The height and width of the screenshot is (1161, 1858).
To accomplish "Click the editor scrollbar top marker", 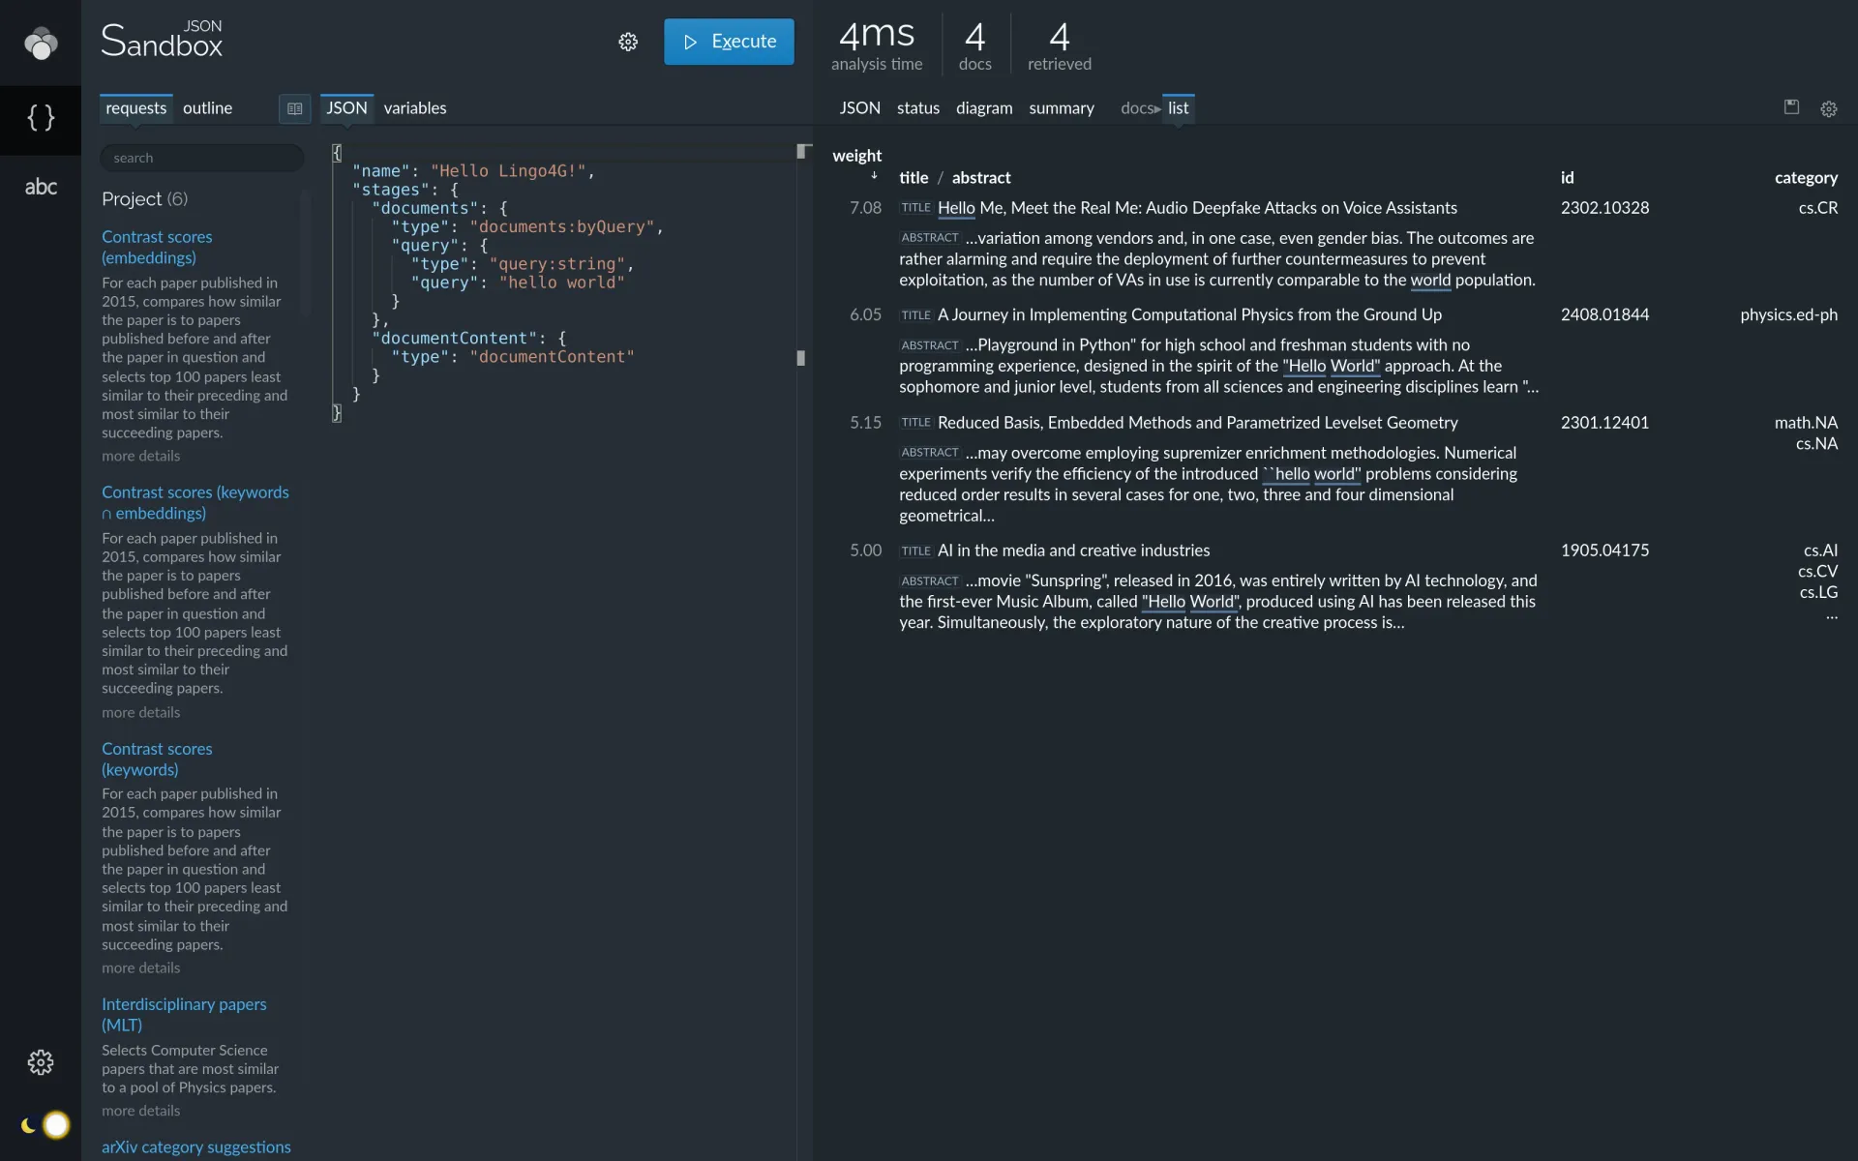I will 802,151.
